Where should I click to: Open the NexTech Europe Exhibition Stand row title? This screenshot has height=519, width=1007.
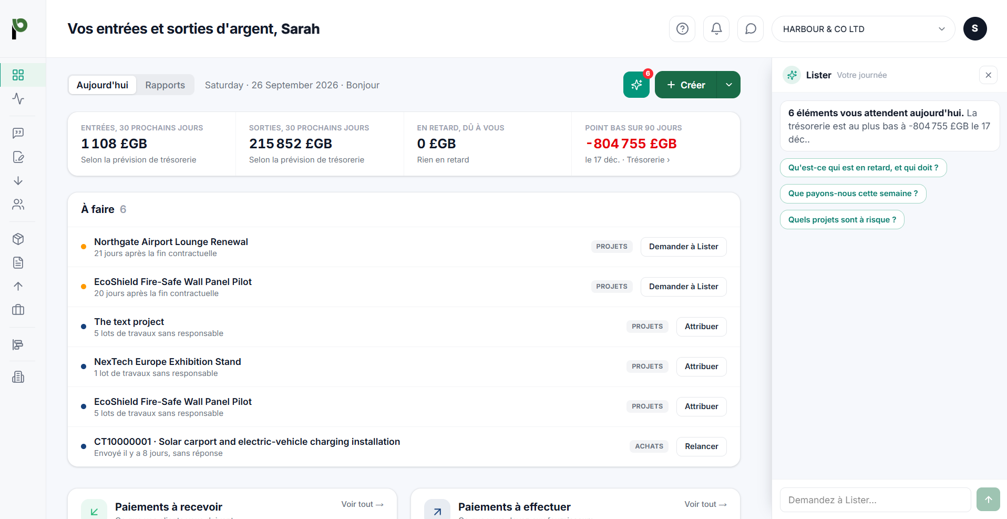point(168,362)
